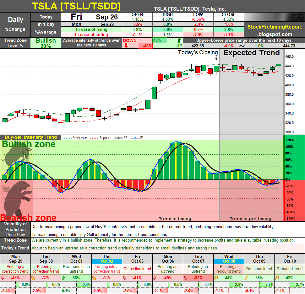Click the P2 black line legend entry

121,138
